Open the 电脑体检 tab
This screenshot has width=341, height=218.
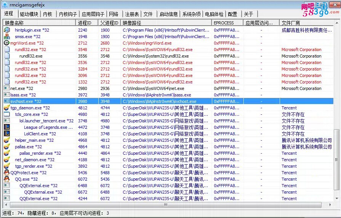click(x=214, y=14)
